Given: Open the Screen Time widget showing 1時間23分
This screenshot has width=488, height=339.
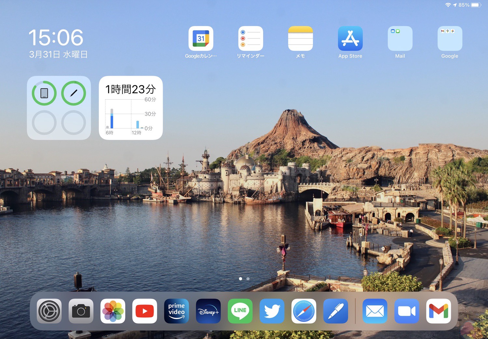Looking at the screenshot, I should click(x=131, y=108).
